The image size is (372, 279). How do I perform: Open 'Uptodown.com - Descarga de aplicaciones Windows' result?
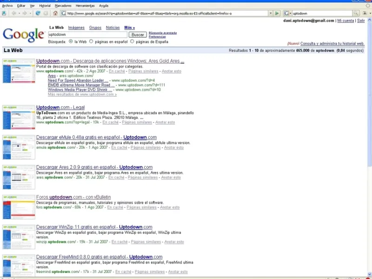(110, 61)
